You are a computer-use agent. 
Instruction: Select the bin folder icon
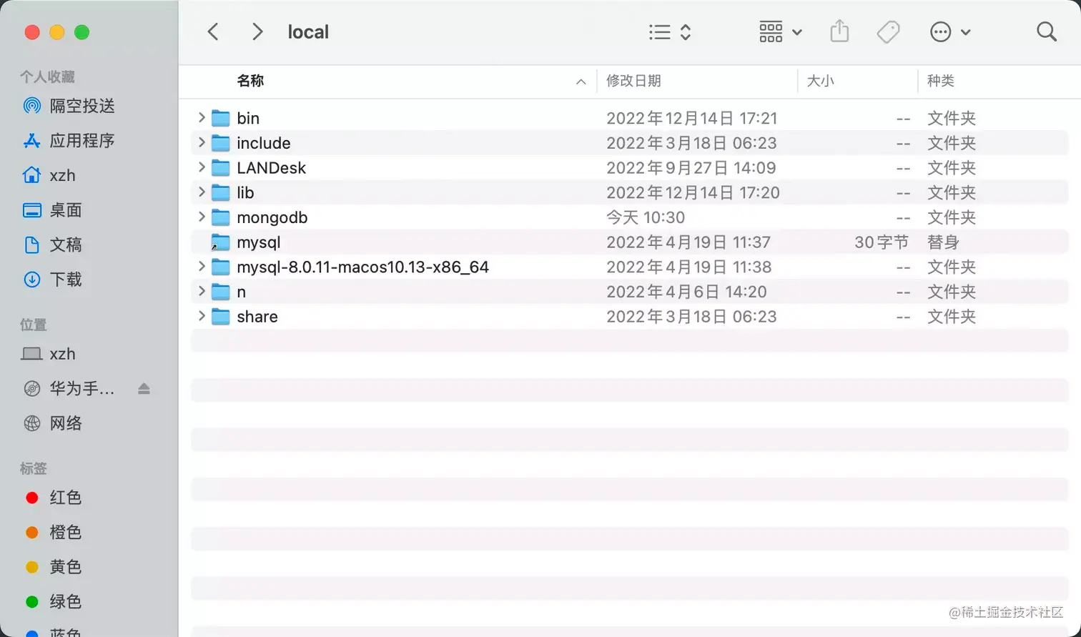[221, 118]
